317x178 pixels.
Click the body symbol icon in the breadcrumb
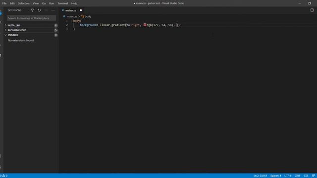pos(83,16)
